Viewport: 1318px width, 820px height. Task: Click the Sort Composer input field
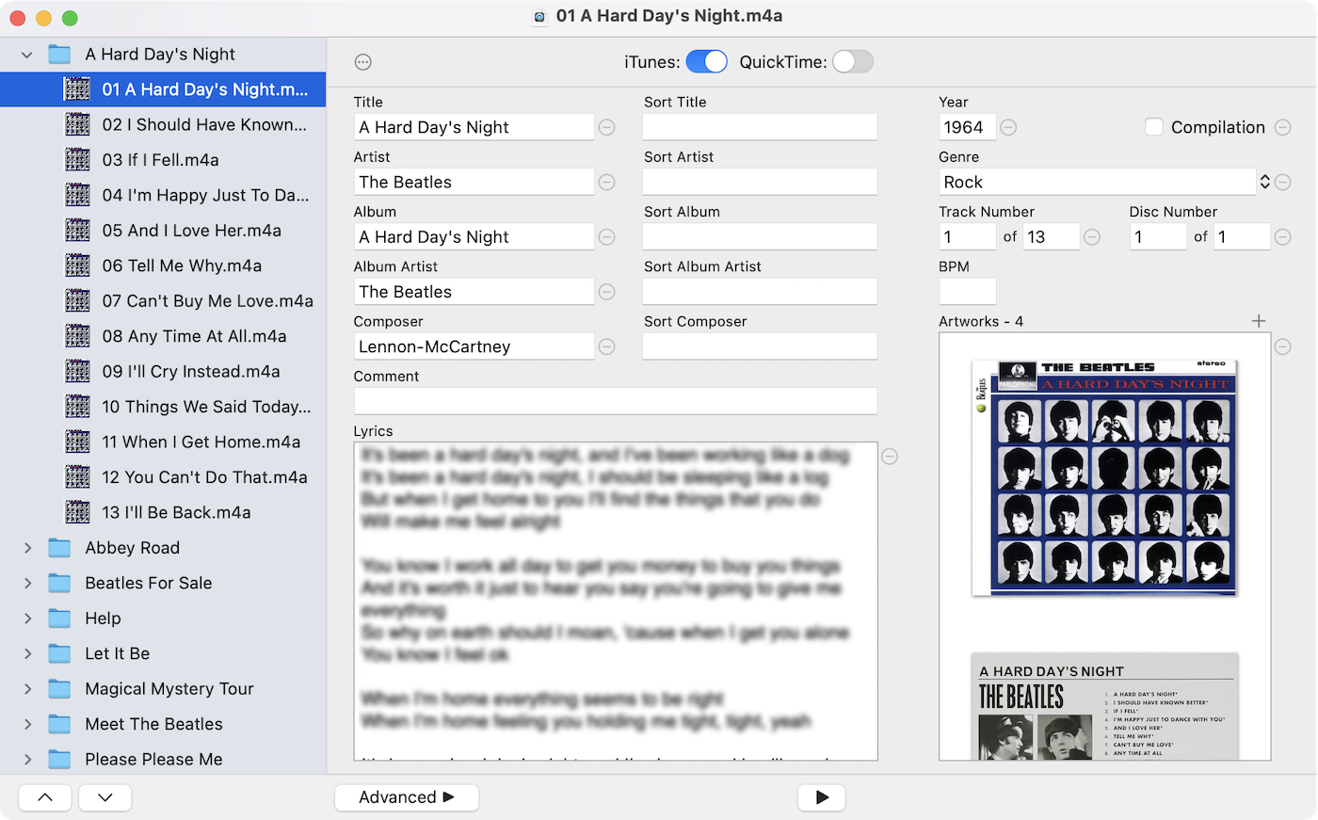[760, 346]
